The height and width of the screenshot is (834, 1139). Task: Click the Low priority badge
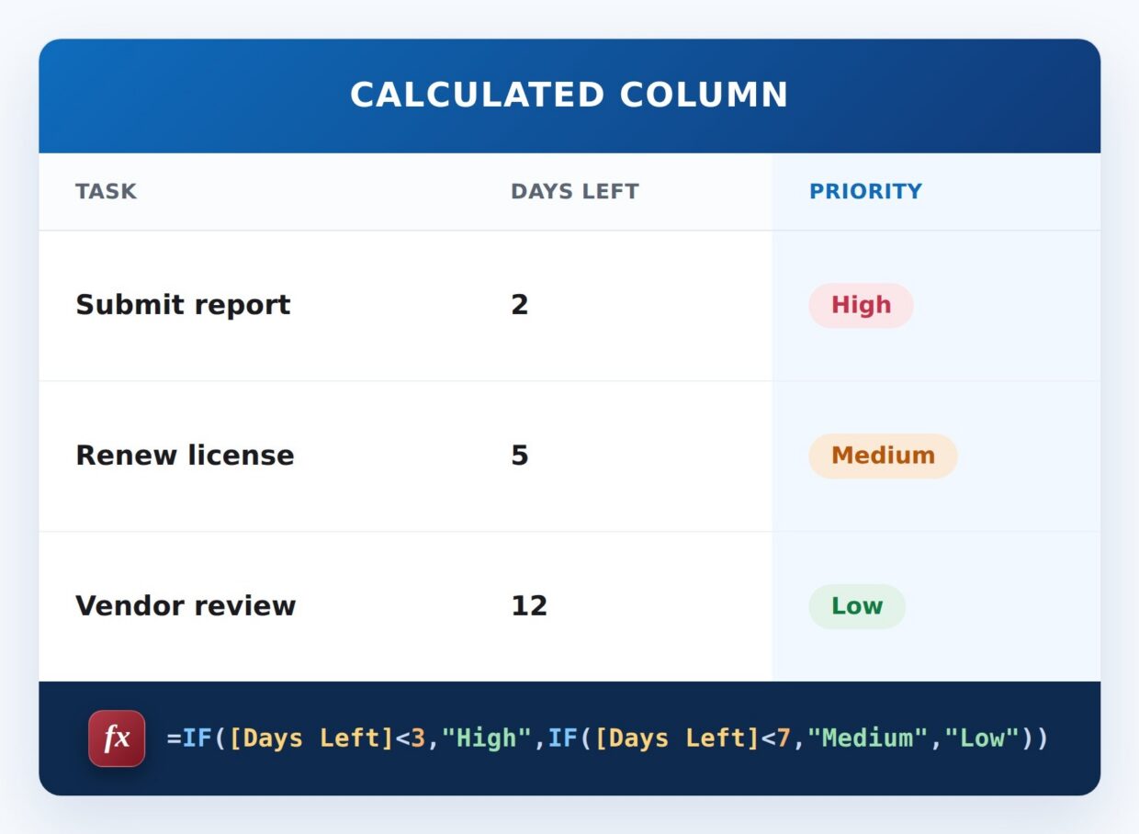pyautogui.click(x=857, y=606)
